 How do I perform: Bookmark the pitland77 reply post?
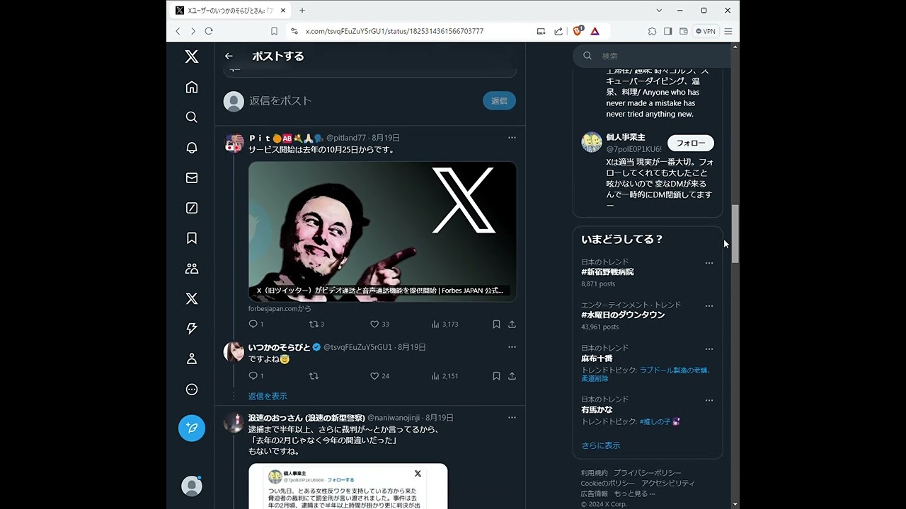coord(496,324)
